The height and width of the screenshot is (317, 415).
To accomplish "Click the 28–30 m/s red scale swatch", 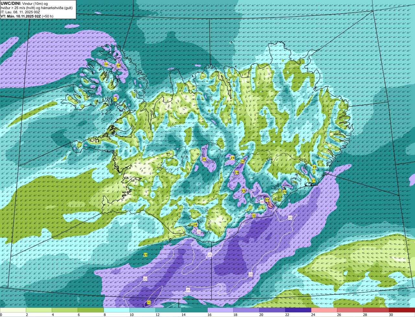I will 376,310.
